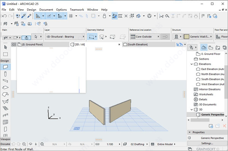Activate the Railing tool
Screen dimensions: 228x151
(5, 115)
